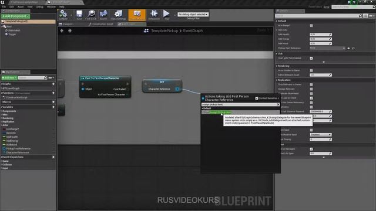Click the Unreal Engine logo icon
Image resolution: width=376 pixels, height=211 pixels.
[2, 2]
